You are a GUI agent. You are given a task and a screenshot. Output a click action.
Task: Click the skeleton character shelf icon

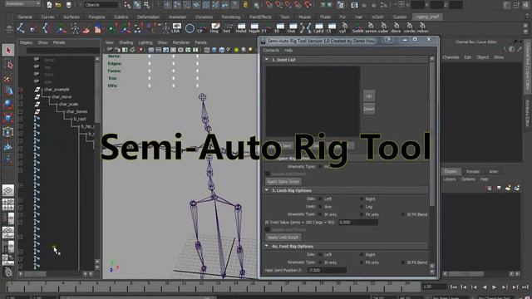[x=75, y=28]
